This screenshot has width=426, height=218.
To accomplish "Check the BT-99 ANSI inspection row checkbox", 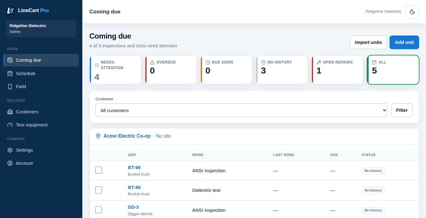I will [99, 170].
